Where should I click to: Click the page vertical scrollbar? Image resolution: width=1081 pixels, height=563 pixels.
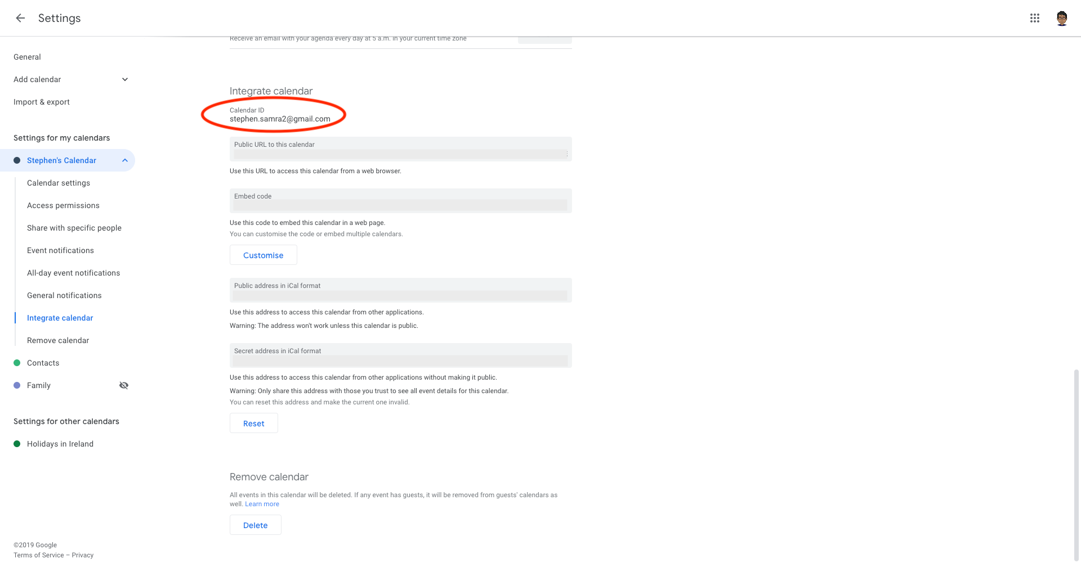pos(1076,464)
